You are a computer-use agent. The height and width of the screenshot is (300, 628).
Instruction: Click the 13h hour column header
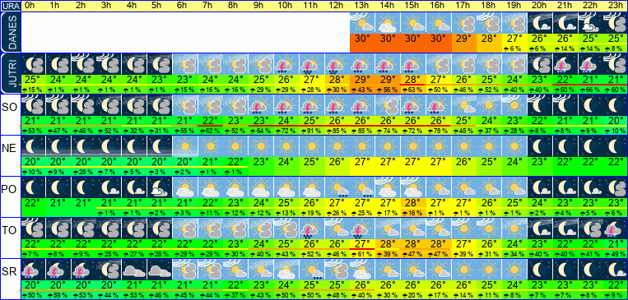[362, 6]
